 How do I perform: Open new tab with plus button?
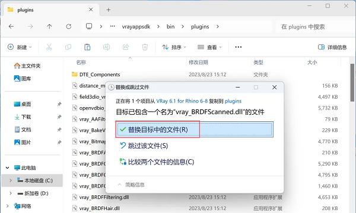pos(109,9)
